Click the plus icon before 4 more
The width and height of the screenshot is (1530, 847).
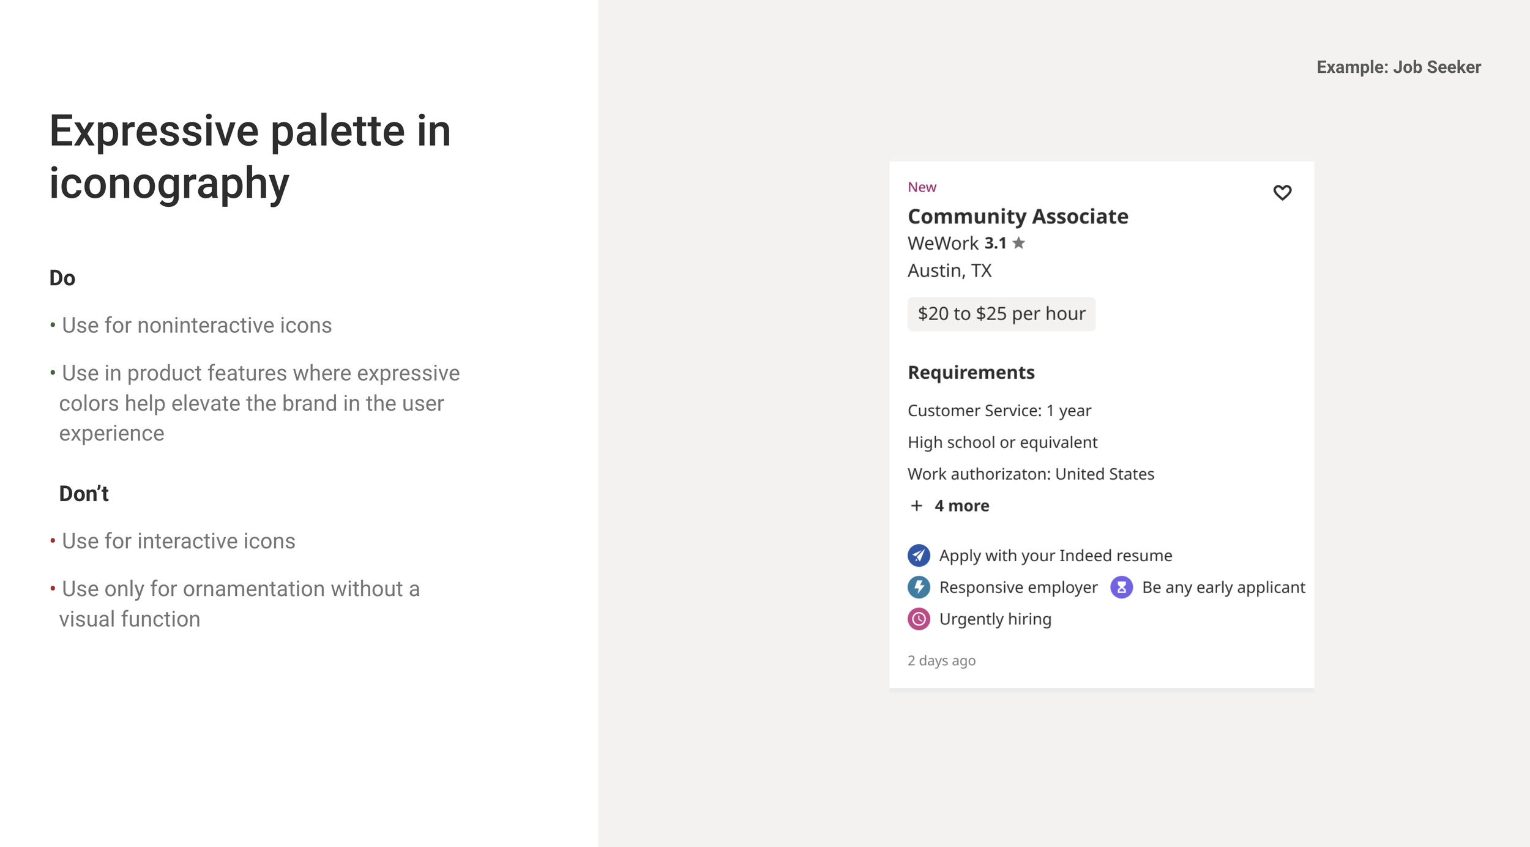[916, 506]
